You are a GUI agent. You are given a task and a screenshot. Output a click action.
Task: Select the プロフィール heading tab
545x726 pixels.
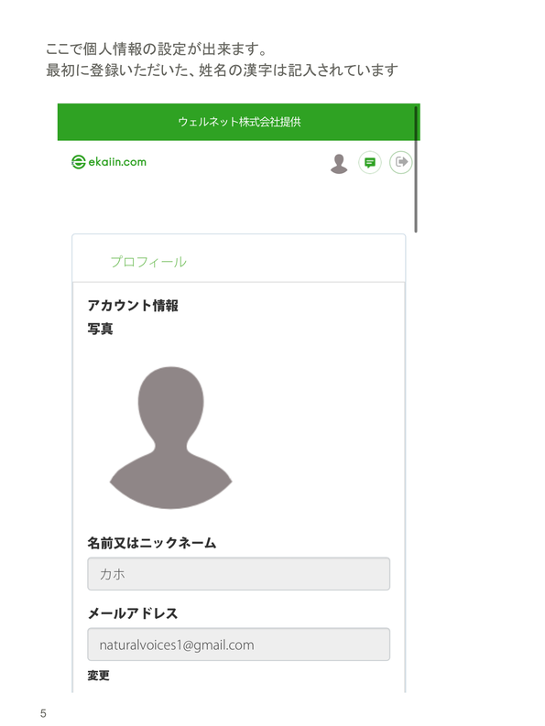(x=148, y=262)
